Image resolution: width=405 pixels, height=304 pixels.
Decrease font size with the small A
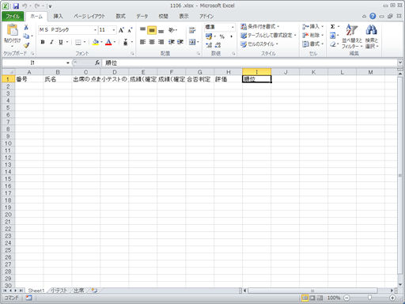click(x=130, y=30)
